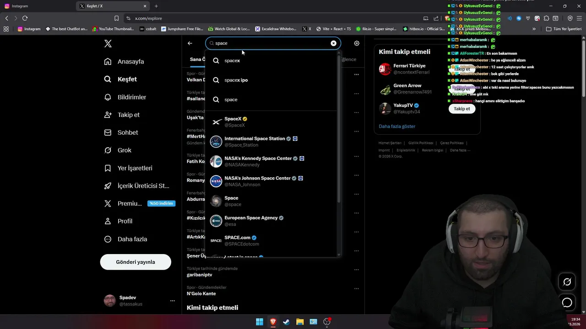This screenshot has height=329, width=586.
Task: Open the explore settings gear
Action: click(357, 43)
